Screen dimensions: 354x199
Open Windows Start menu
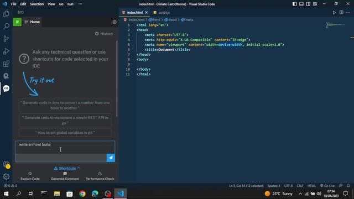(x=6, y=193)
